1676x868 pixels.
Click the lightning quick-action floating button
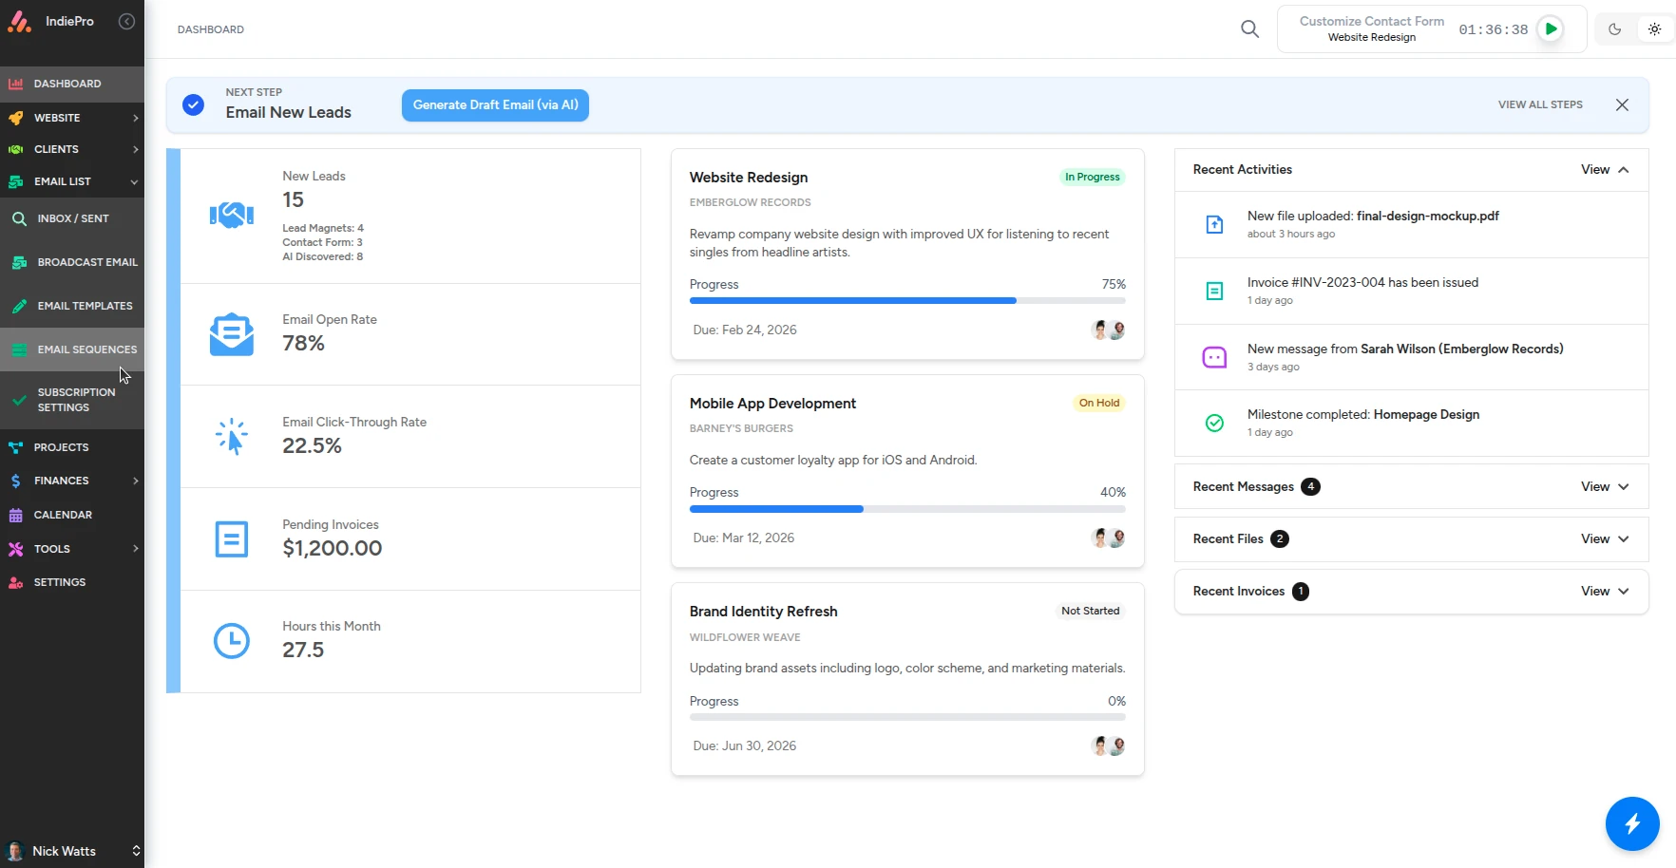click(1632, 822)
